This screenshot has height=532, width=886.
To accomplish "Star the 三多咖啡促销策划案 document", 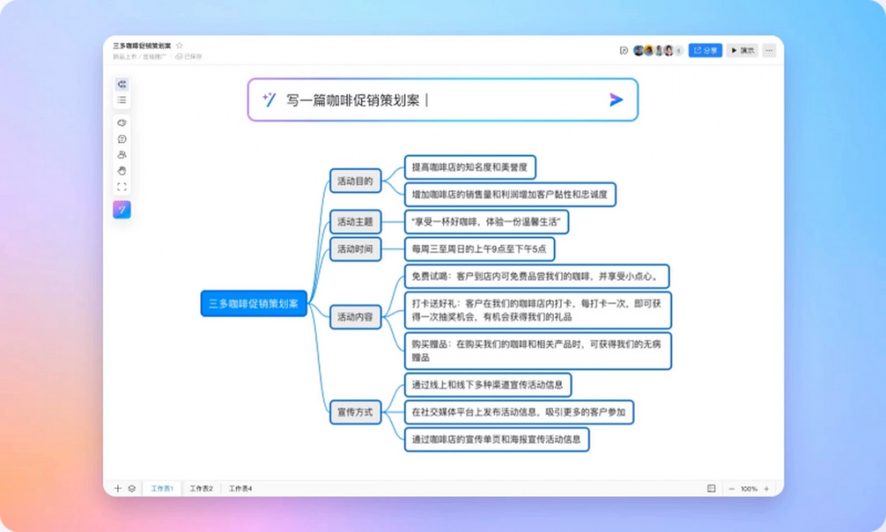I will (x=180, y=45).
